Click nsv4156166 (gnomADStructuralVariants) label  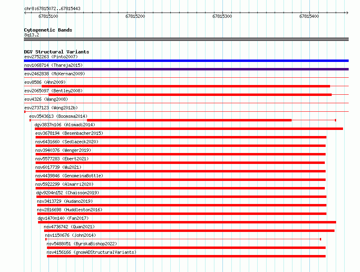pyautogui.click(x=91, y=252)
